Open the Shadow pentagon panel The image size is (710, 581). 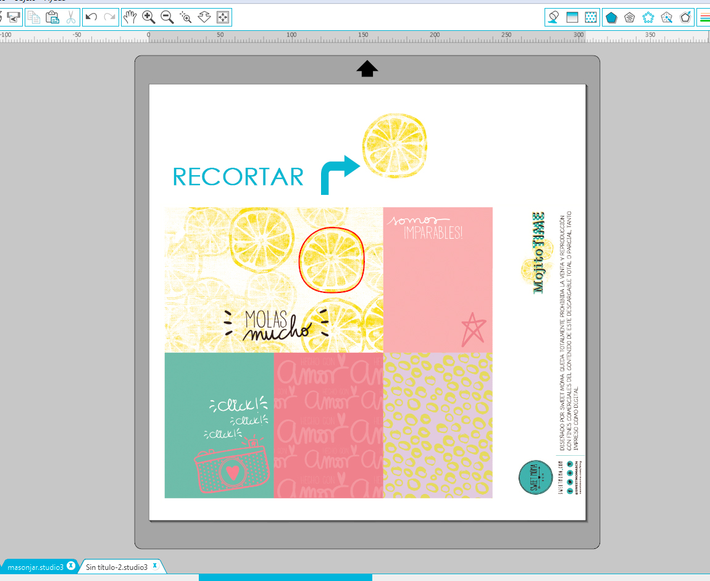click(611, 18)
